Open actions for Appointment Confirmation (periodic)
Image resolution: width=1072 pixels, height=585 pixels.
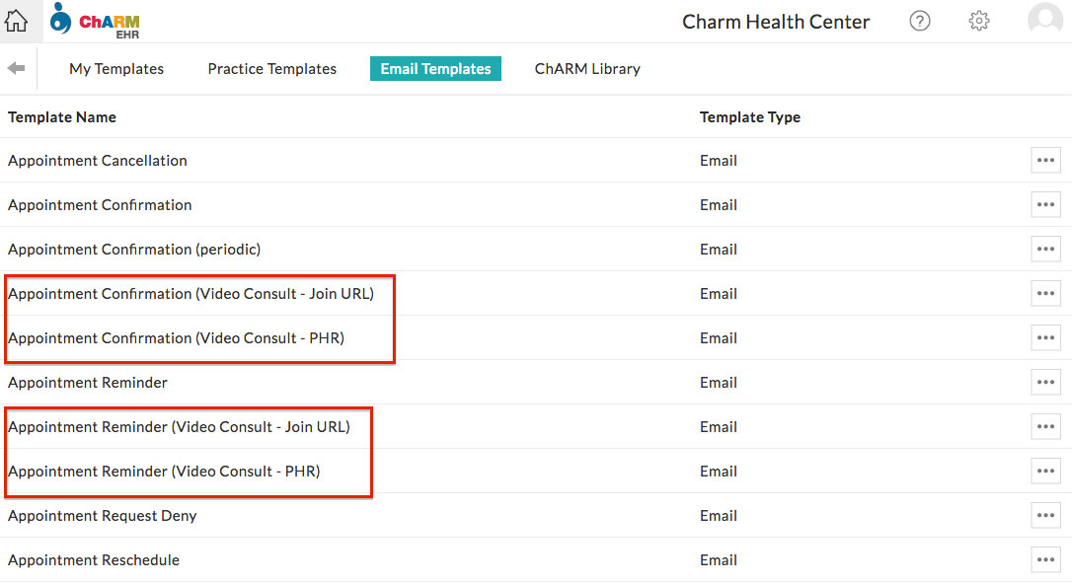coord(1045,249)
